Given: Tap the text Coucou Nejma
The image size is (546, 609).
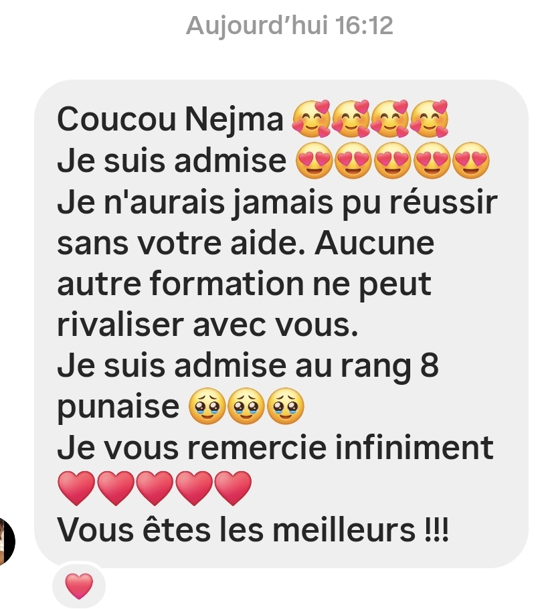Looking at the screenshot, I should coord(170,119).
